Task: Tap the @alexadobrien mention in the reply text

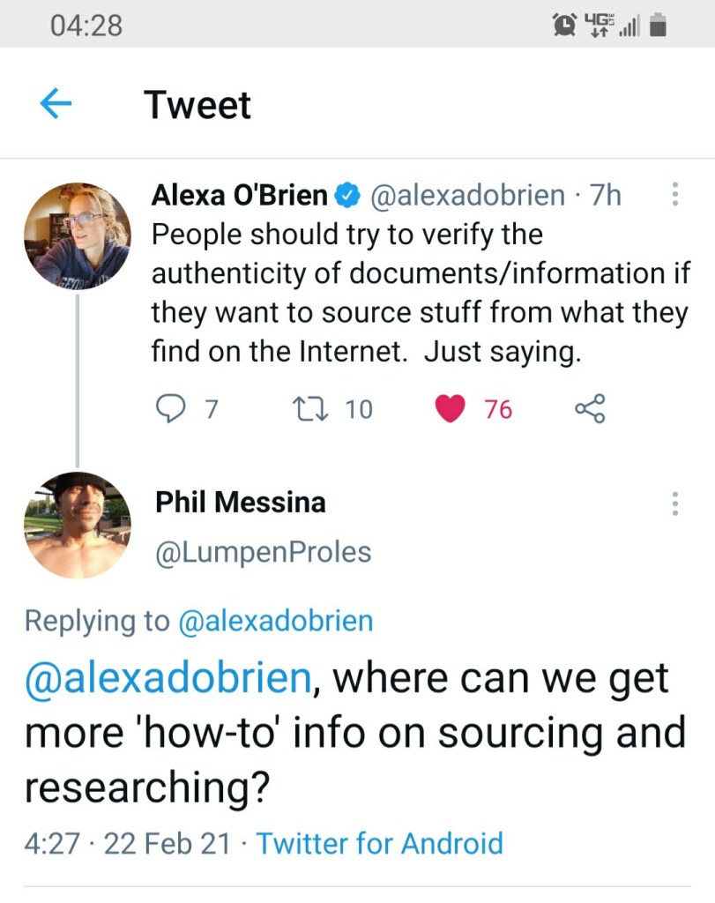Action: click(168, 679)
